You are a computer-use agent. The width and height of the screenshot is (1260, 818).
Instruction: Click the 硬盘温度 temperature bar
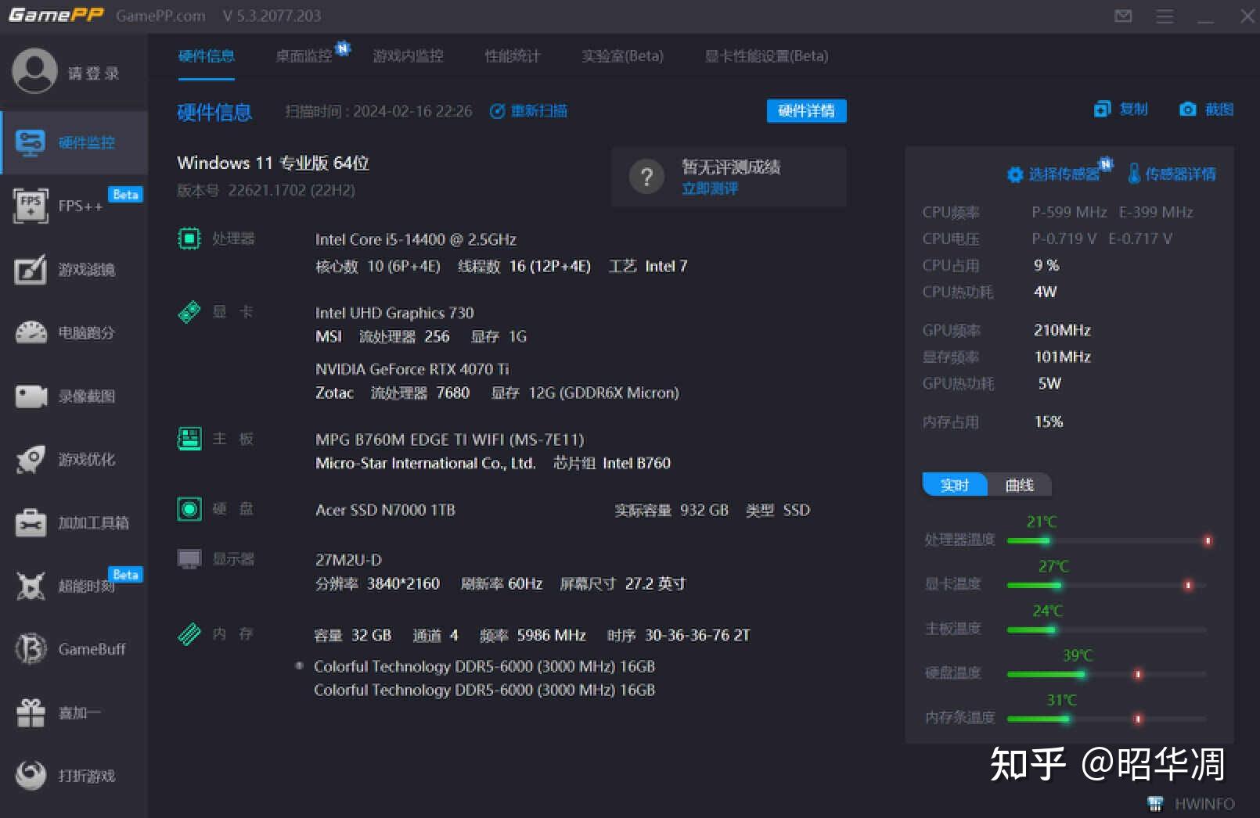[x=1107, y=674]
